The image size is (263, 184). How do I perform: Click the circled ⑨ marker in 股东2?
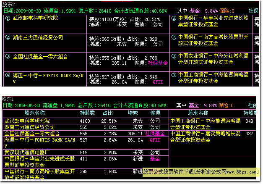tap(174, 75)
